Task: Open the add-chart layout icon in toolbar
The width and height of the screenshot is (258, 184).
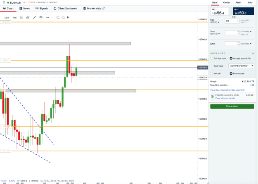Action: click(21, 17)
